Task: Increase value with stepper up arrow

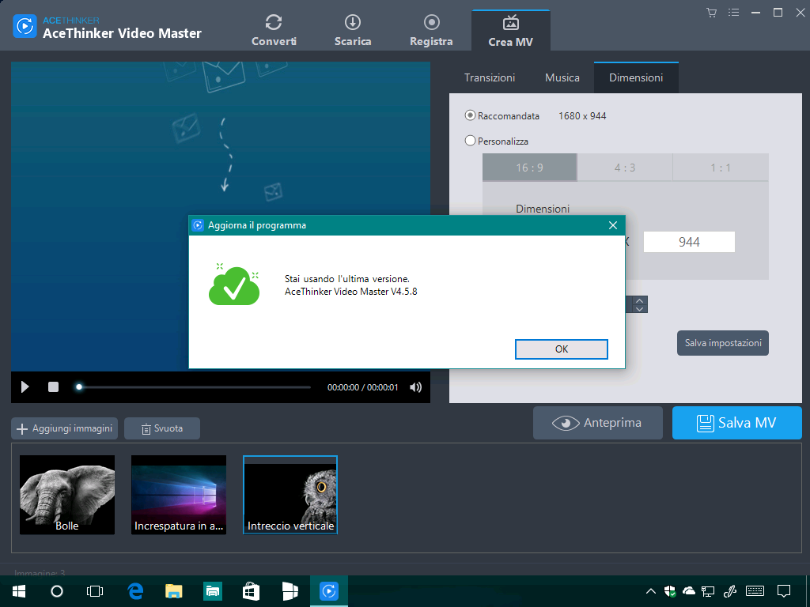Action: (639, 300)
